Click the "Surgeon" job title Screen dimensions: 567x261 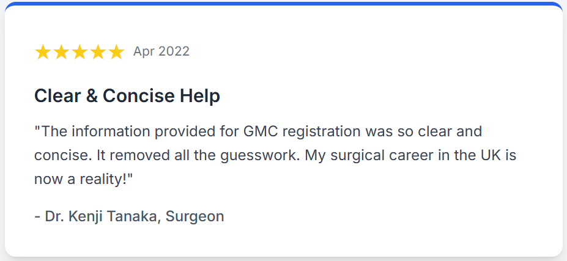(195, 216)
